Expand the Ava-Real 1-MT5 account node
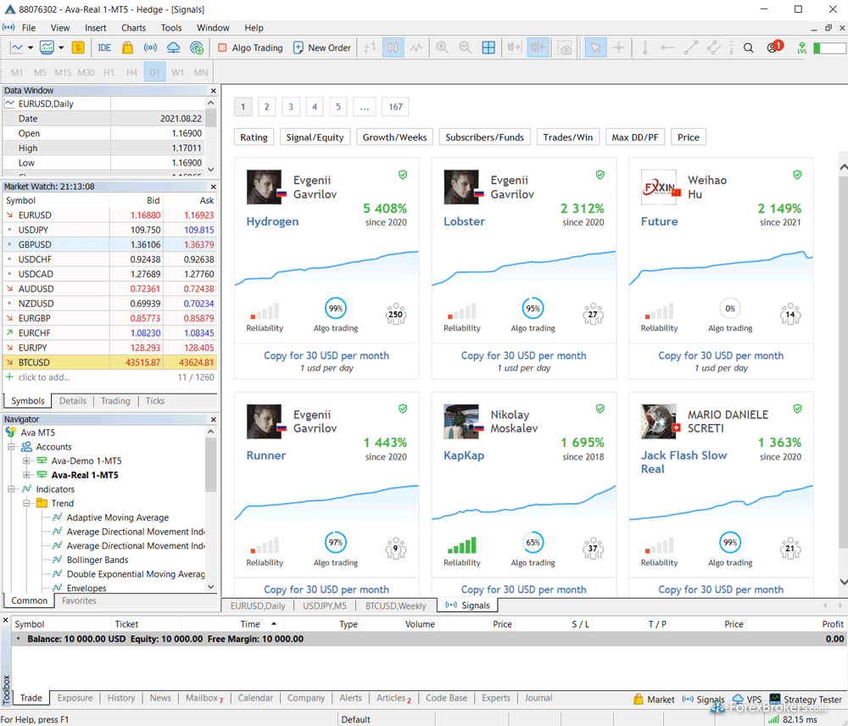The width and height of the screenshot is (848, 726). click(26, 475)
